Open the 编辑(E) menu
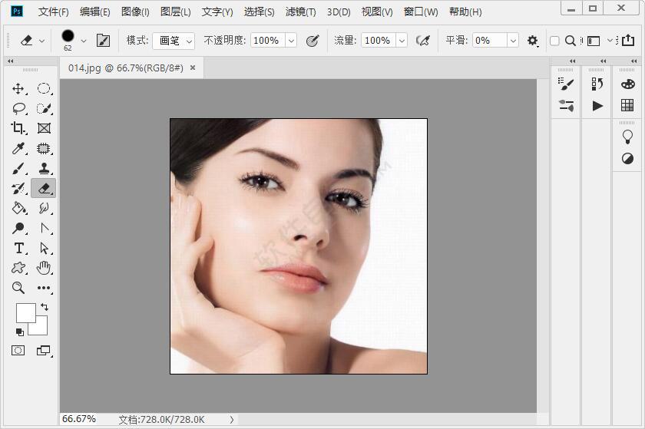Viewport: 645px width, 429px height. (95, 12)
